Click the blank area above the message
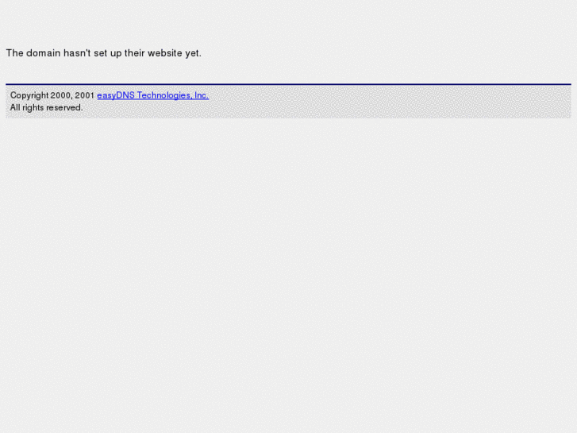The image size is (577, 433). (x=289, y=22)
